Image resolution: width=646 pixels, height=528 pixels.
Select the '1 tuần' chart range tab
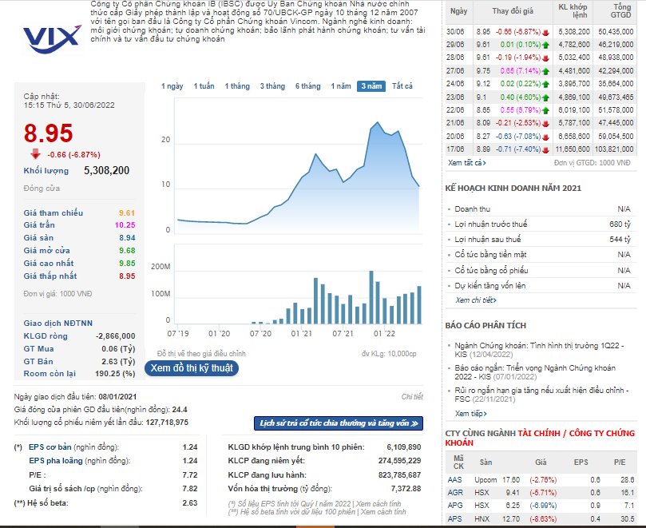204,86
